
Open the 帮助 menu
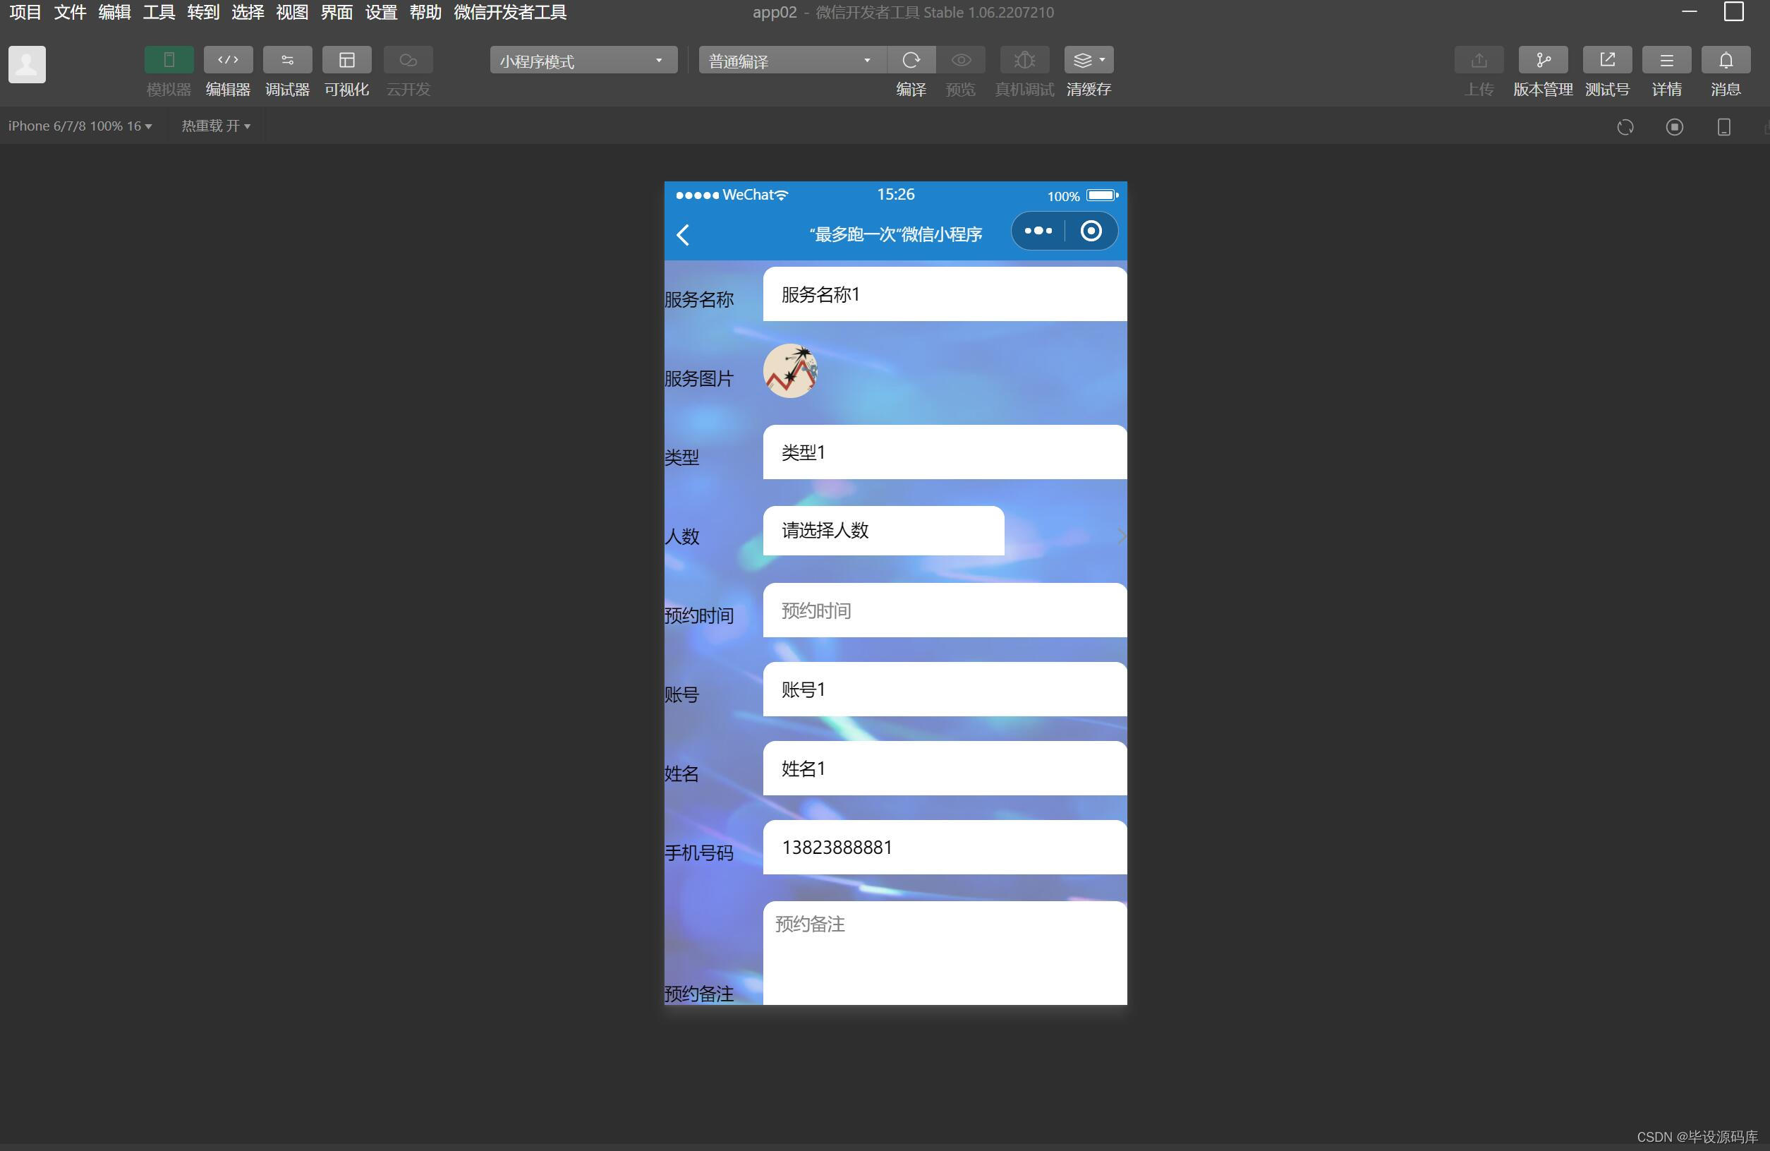(425, 12)
